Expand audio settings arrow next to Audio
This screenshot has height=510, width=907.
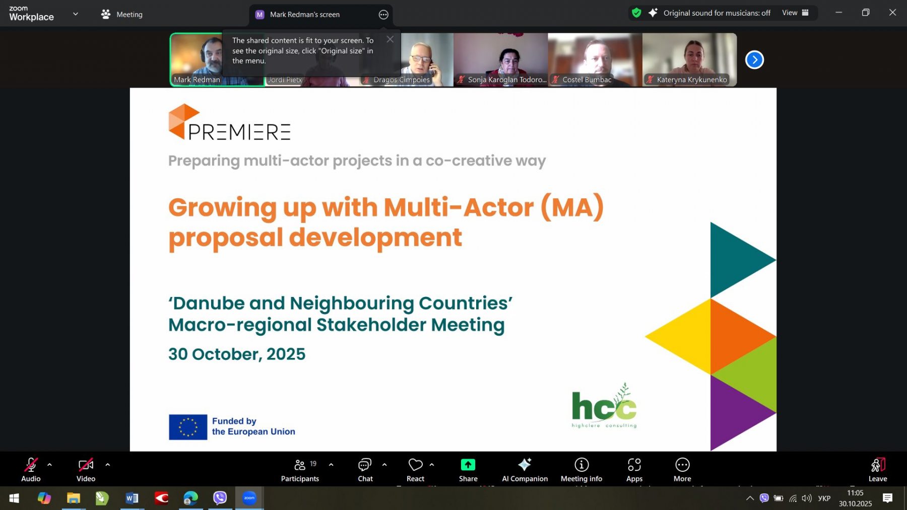coord(49,465)
